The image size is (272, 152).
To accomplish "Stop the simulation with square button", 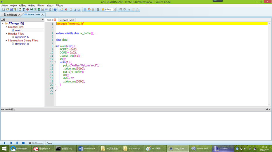I will click(x=23, y=143).
